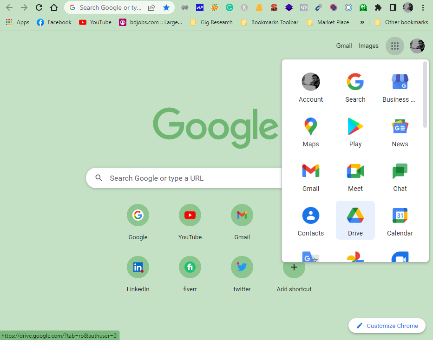
Task: Click the Images link at page top
Action: coord(368,46)
